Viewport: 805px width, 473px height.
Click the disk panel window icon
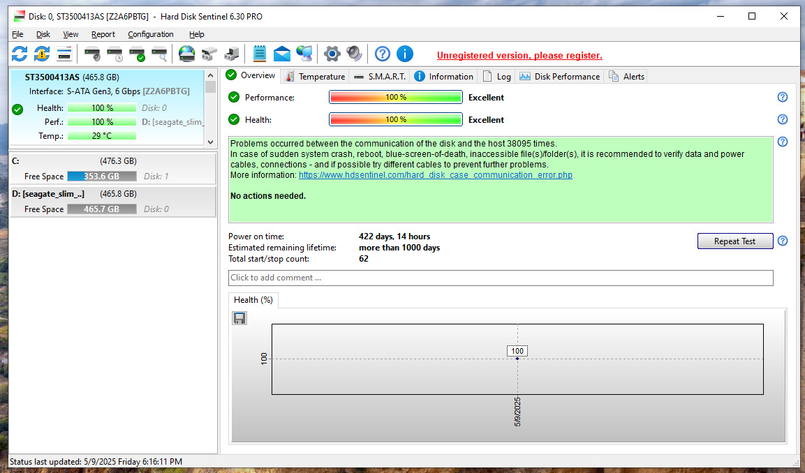(x=64, y=53)
